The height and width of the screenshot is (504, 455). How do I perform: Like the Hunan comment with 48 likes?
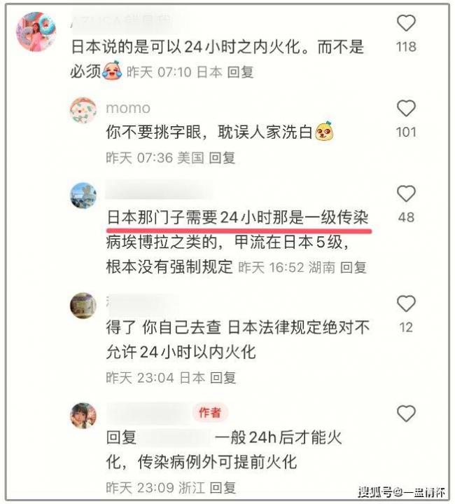point(406,193)
